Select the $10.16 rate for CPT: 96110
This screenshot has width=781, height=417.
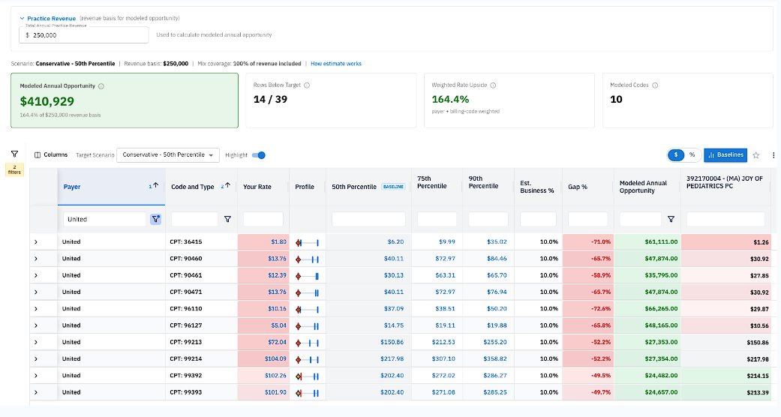click(277, 309)
